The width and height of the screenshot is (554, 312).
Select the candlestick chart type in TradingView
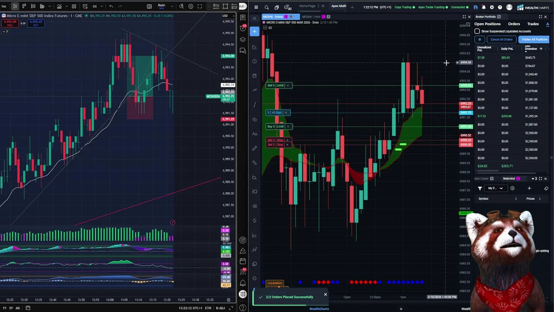(x=14, y=6)
